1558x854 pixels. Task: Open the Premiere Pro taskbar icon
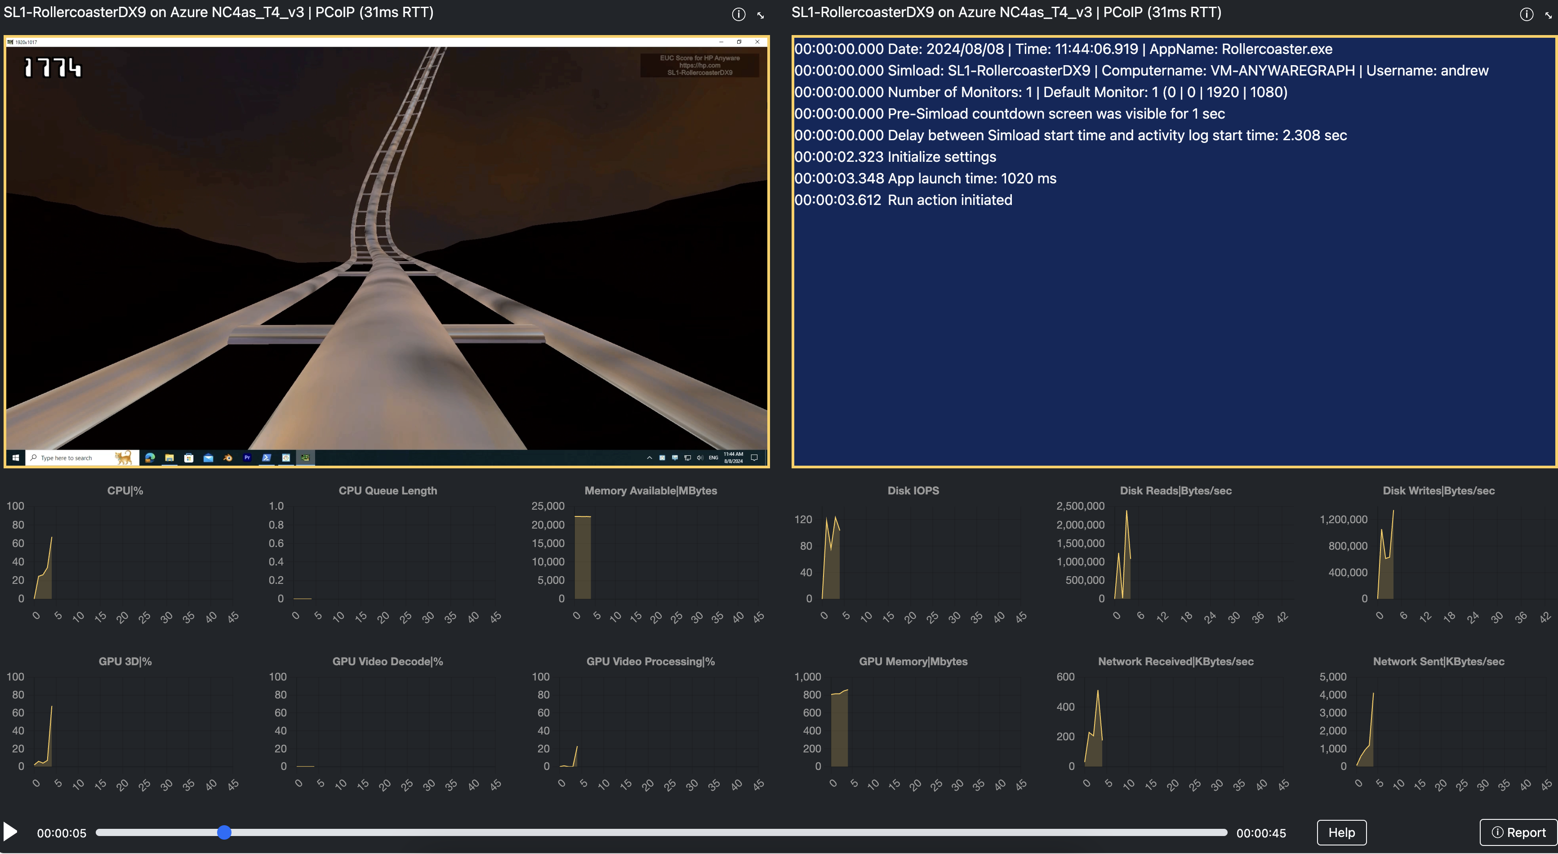pyautogui.click(x=247, y=458)
